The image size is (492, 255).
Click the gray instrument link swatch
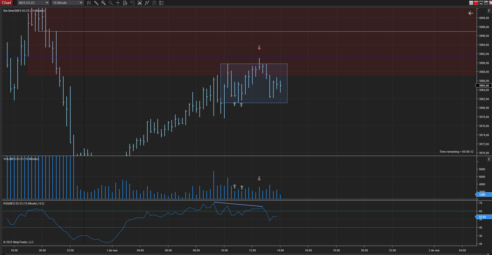pos(471,3)
